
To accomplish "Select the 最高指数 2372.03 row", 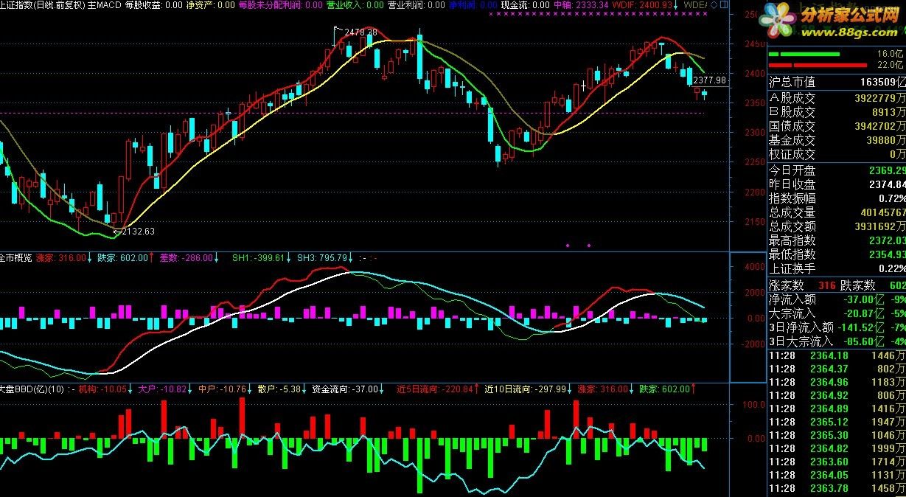I will pyautogui.click(x=837, y=240).
